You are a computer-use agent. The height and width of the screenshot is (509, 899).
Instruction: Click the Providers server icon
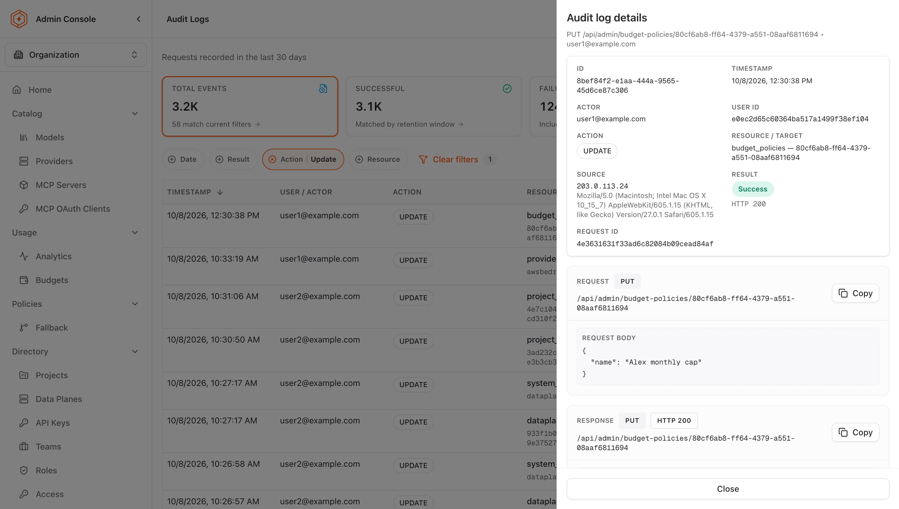[x=24, y=161]
